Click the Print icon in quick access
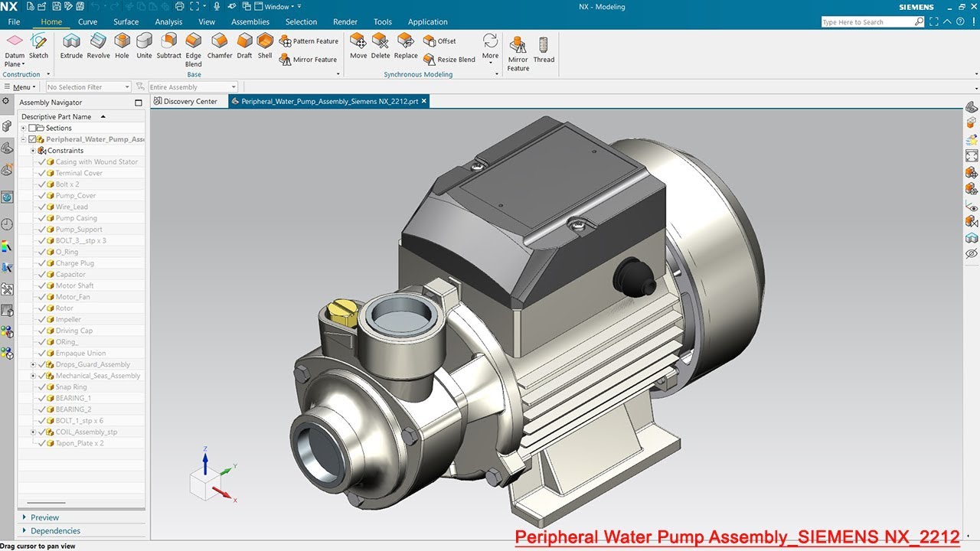The height and width of the screenshot is (551, 980). click(x=179, y=7)
